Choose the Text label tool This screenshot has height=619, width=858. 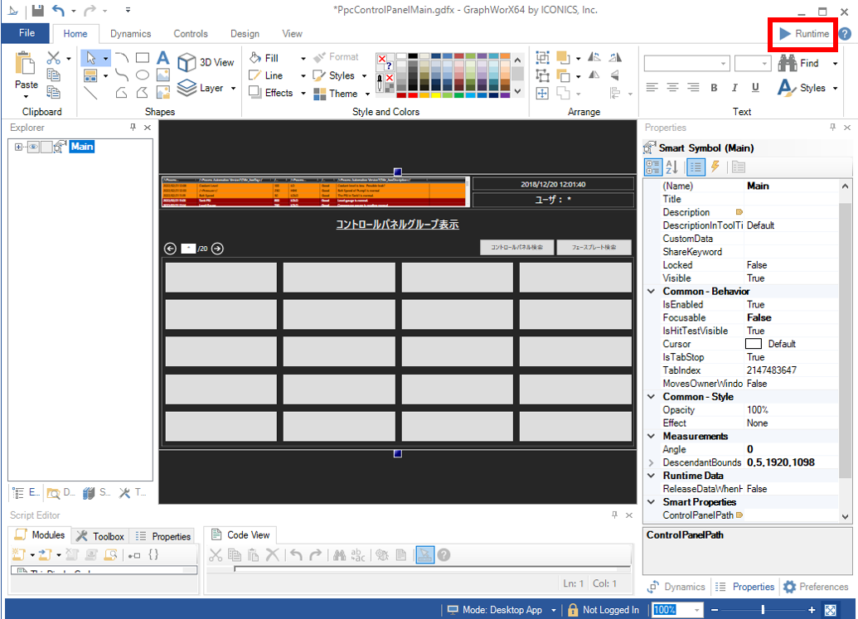(x=163, y=58)
